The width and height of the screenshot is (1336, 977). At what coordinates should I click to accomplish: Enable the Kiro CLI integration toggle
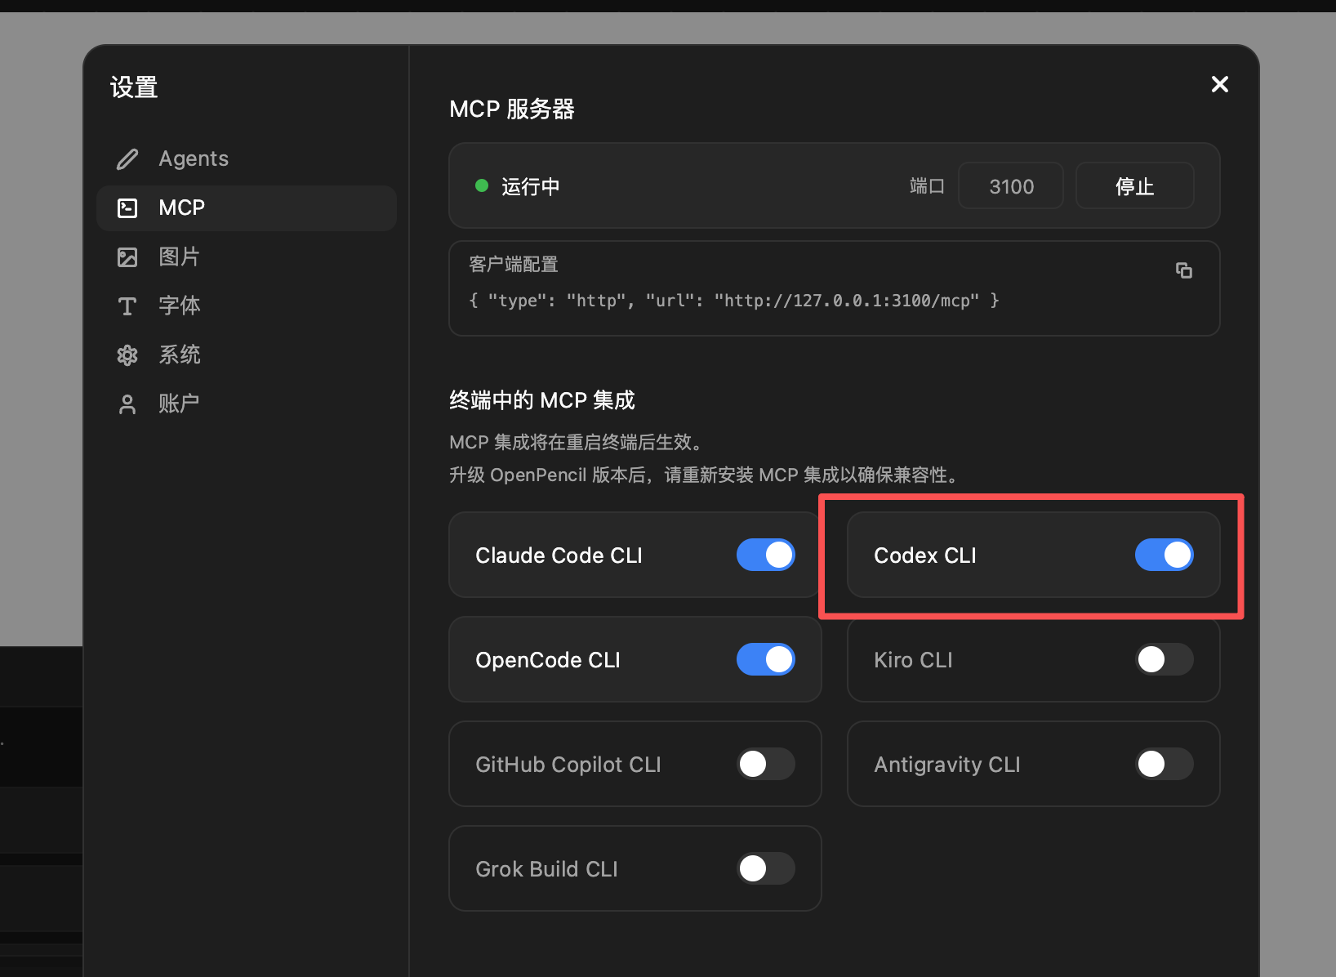pyautogui.click(x=1165, y=659)
